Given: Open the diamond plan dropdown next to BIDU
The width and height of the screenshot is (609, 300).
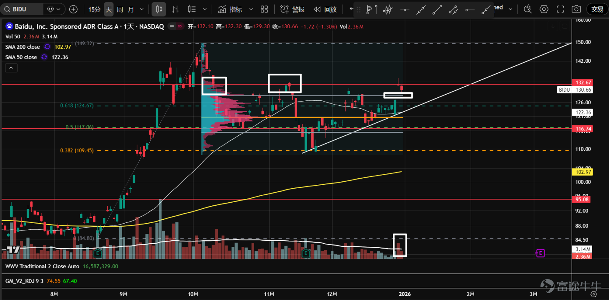Looking at the screenshot, I should tap(54, 9).
